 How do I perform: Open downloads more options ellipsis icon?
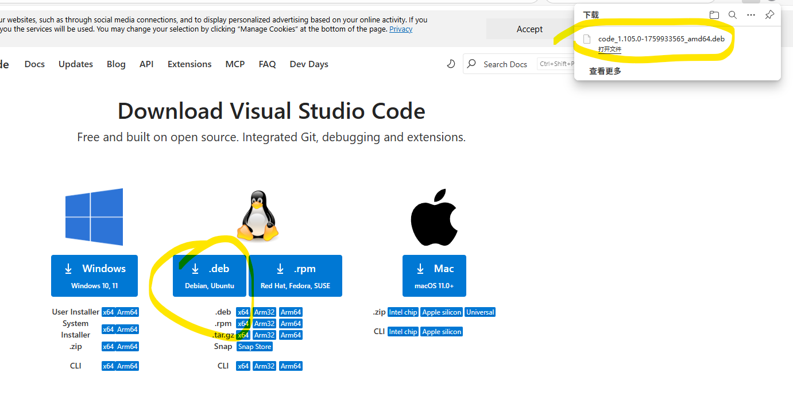pyautogui.click(x=751, y=14)
